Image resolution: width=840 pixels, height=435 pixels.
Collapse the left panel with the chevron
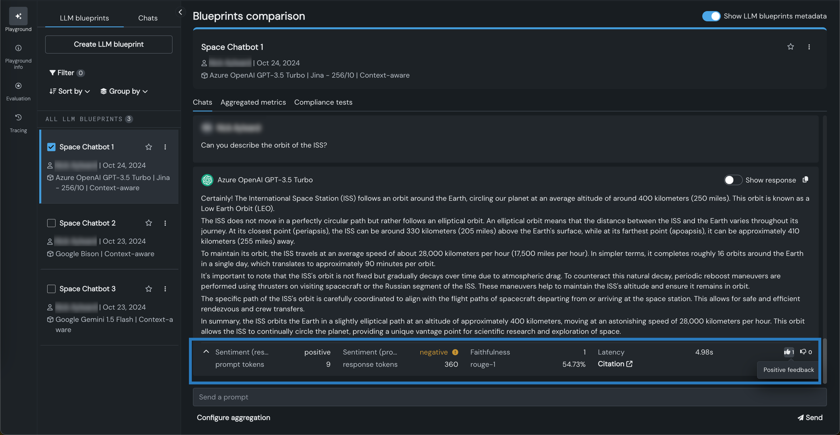click(180, 12)
